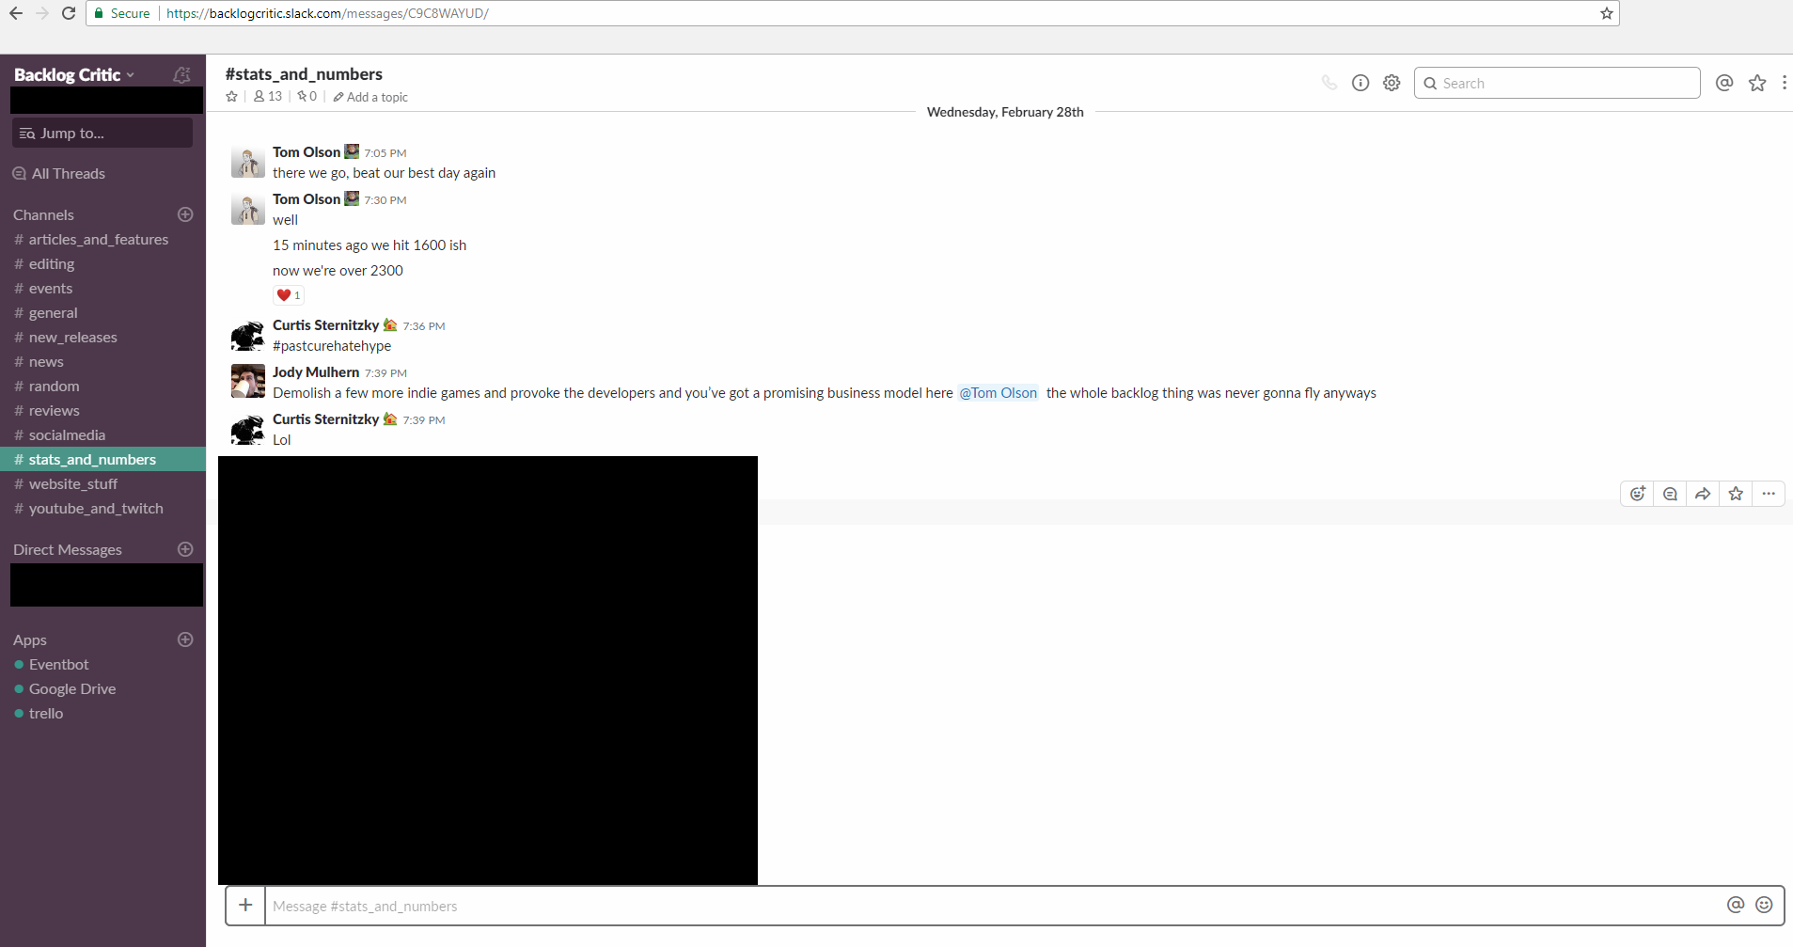Click the @Tom Olson mention link

998,393
